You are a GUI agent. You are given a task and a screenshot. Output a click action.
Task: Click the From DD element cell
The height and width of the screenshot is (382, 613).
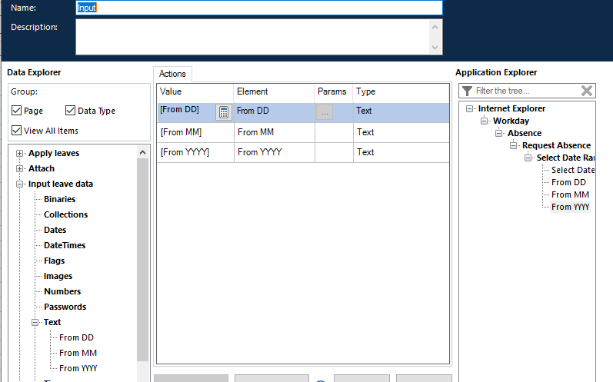pos(275,112)
